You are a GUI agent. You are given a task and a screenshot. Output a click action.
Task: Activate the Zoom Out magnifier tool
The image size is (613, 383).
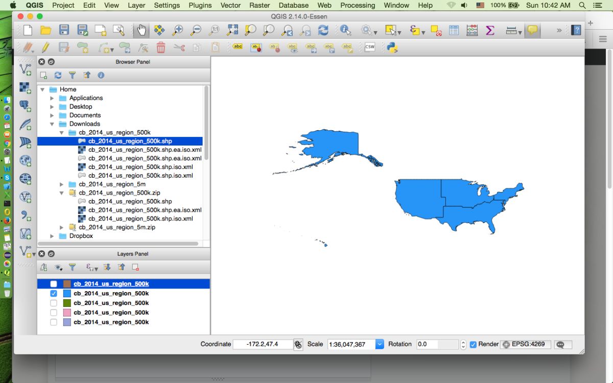[196, 30]
